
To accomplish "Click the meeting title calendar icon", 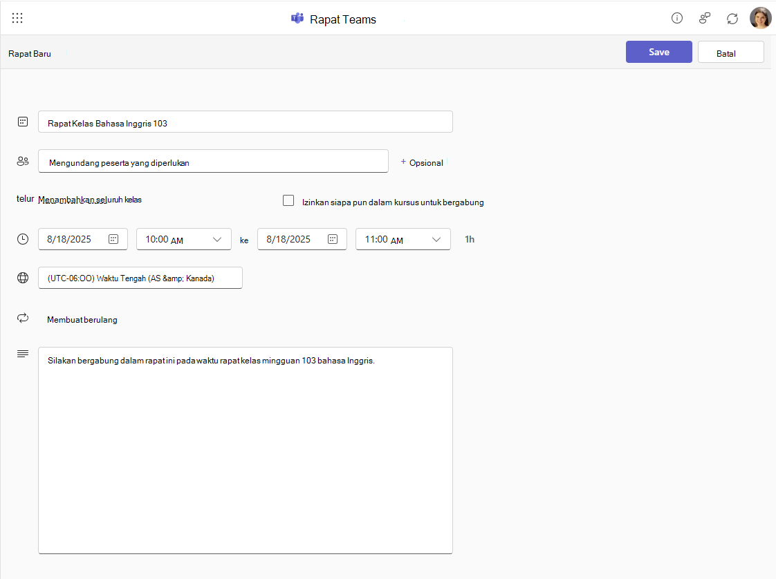I will [23, 122].
